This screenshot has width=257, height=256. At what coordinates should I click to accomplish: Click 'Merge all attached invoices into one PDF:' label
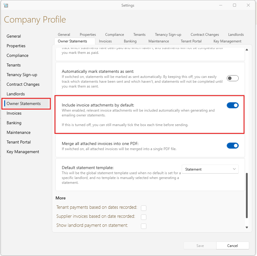point(100,144)
